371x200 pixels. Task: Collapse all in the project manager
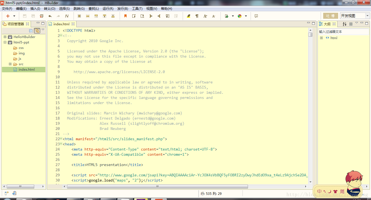(31, 31)
